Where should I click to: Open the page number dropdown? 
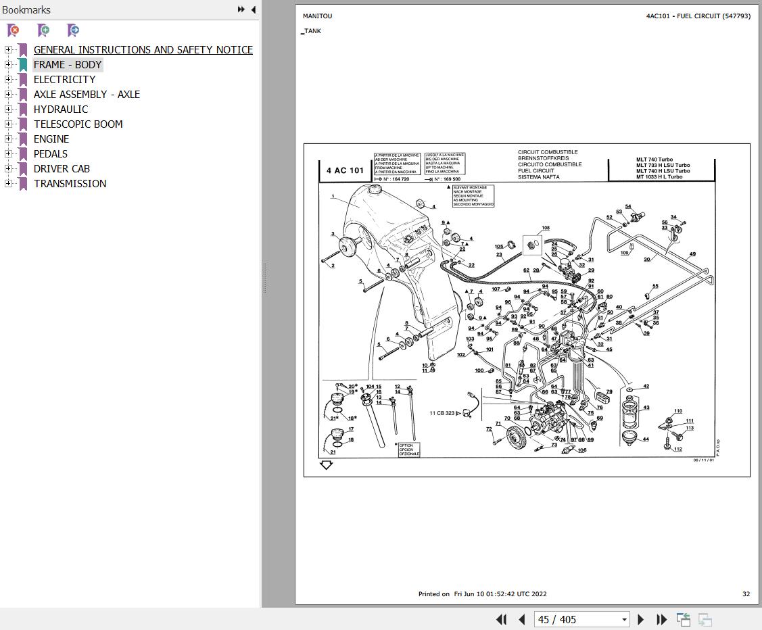[623, 619]
